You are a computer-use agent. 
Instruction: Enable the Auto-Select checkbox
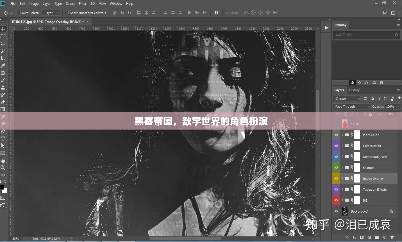tap(19, 13)
